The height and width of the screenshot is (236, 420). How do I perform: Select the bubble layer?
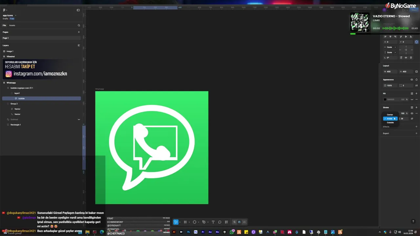42,98
